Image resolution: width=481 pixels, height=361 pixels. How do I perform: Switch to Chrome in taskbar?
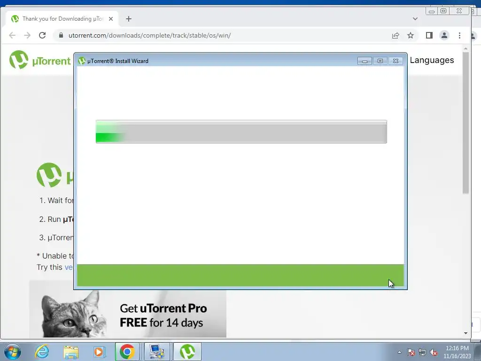pos(127,352)
